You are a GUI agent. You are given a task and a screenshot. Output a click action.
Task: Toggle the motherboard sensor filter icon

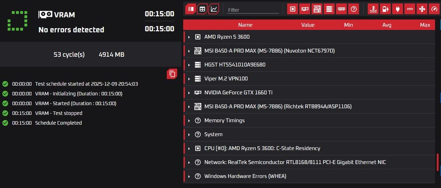pos(317,9)
